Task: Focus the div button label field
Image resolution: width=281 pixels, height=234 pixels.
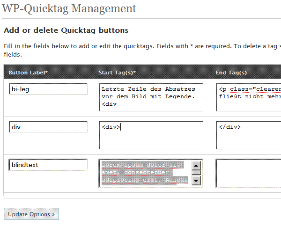Action: [48, 127]
